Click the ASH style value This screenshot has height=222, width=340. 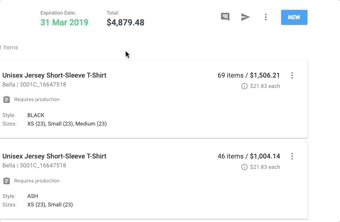click(32, 196)
